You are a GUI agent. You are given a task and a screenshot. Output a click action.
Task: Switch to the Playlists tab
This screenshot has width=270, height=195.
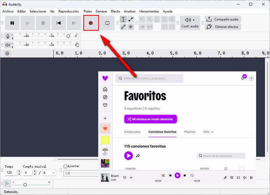pos(190,132)
